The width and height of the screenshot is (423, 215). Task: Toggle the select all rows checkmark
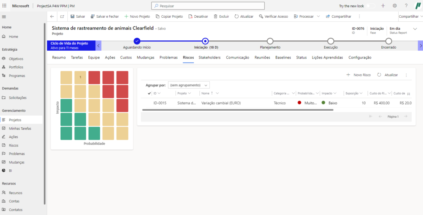tap(150, 93)
